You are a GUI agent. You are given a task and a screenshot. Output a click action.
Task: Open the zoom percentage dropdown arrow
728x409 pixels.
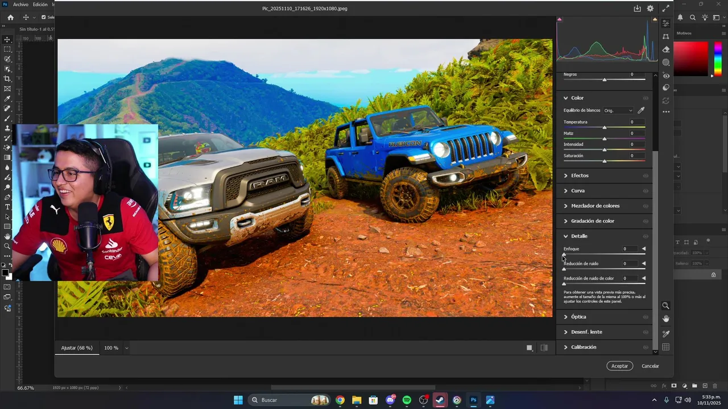(x=126, y=348)
